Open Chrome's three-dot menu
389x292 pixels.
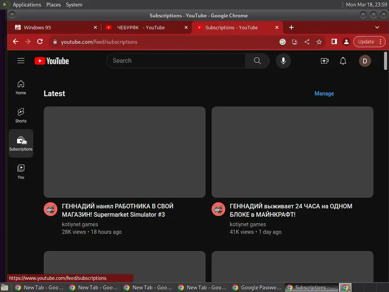[x=380, y=42]
